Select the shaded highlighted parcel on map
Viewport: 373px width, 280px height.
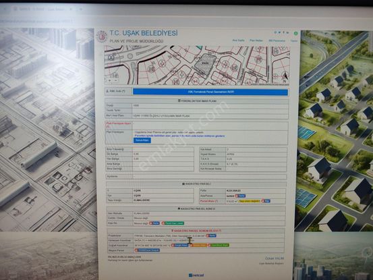click(205, 63)
